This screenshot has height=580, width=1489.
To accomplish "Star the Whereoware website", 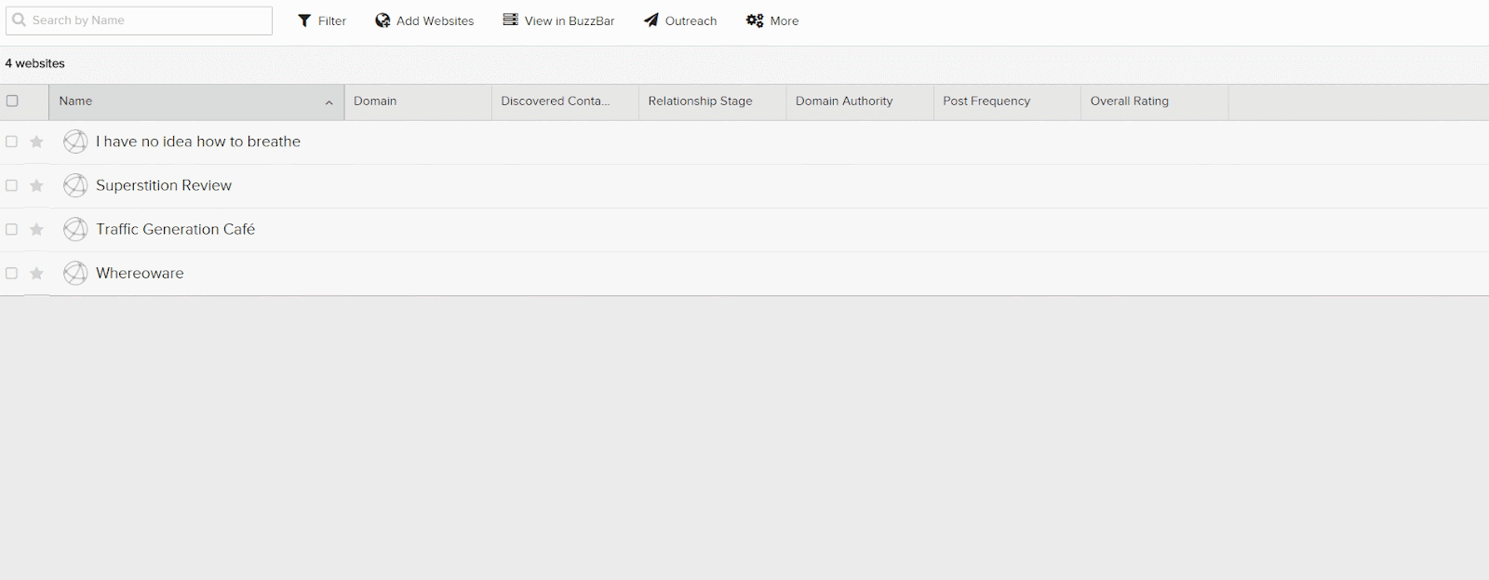I will (x=36, y=274).
